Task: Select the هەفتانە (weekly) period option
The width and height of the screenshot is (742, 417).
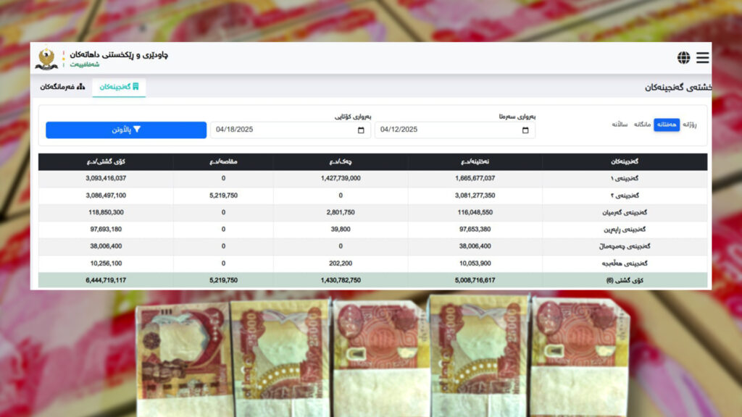Action: (667, 125)
